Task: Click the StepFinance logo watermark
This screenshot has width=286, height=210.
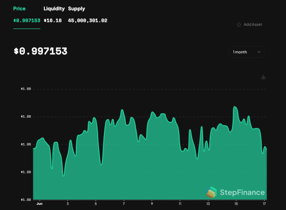Action: [212, 192]
